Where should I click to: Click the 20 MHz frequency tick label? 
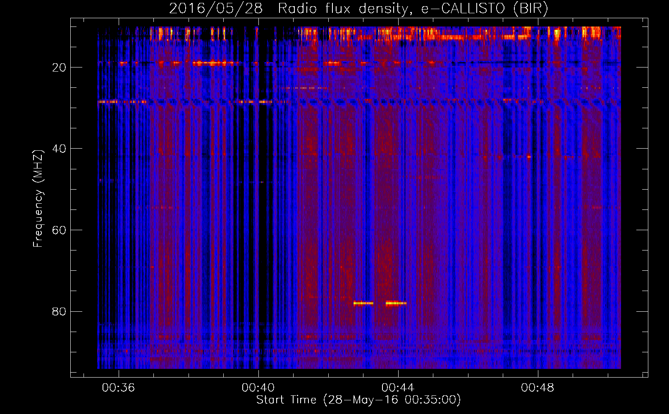click(60, 67)
